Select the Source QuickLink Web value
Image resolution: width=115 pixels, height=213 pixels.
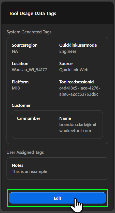[74, 70]
